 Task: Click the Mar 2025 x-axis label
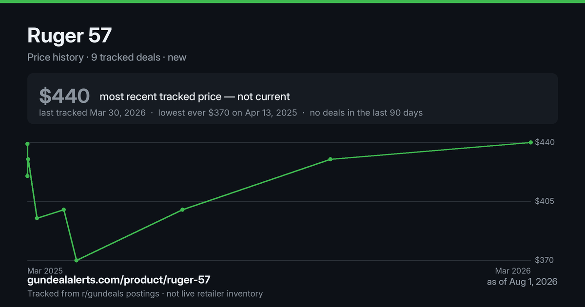[45, 270]
